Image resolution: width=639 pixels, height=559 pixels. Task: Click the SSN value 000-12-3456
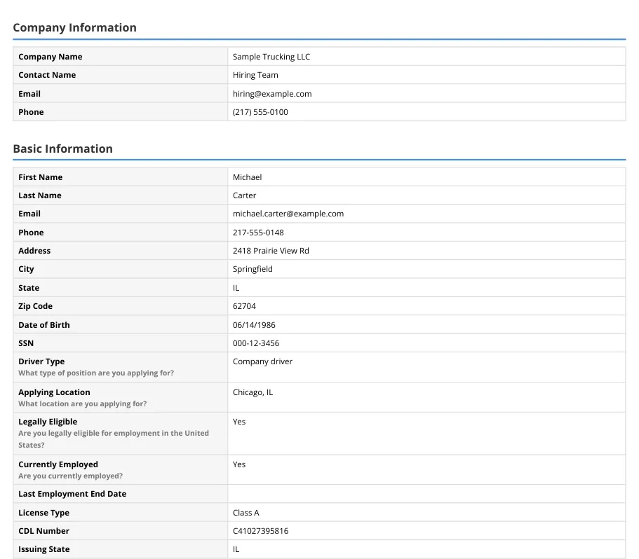256,343
